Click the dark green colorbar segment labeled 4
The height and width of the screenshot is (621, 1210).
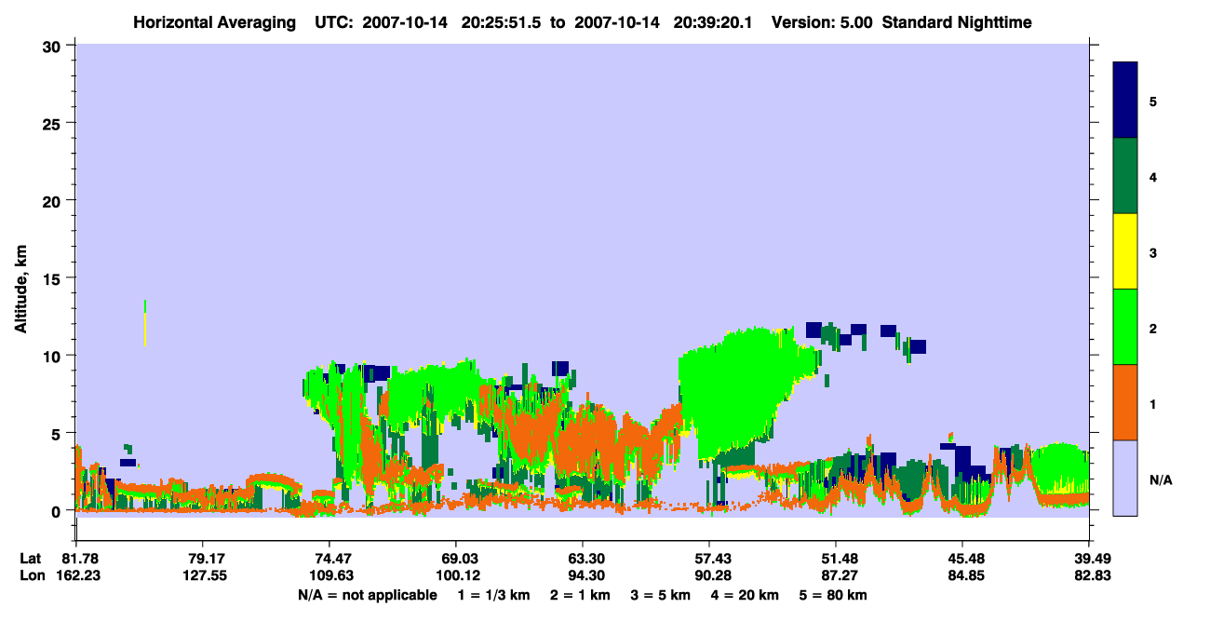[x=1125, y=176]
